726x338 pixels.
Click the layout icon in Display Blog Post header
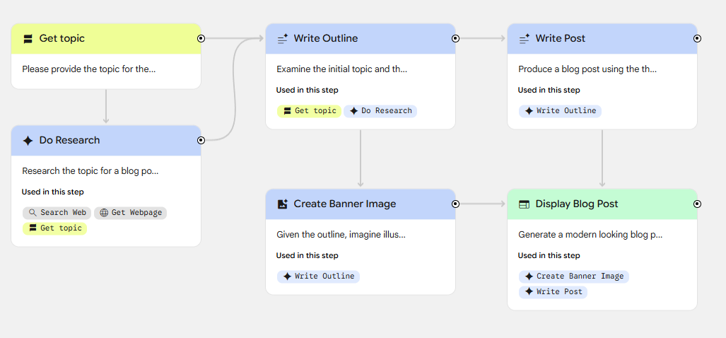pos(524,204)
